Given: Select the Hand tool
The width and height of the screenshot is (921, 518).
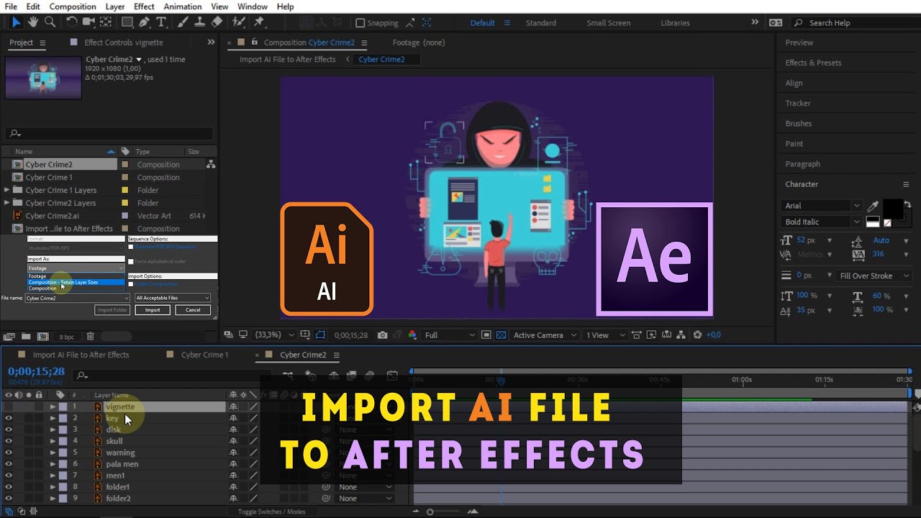Looking at the screenshot, I should click(32, 22).
